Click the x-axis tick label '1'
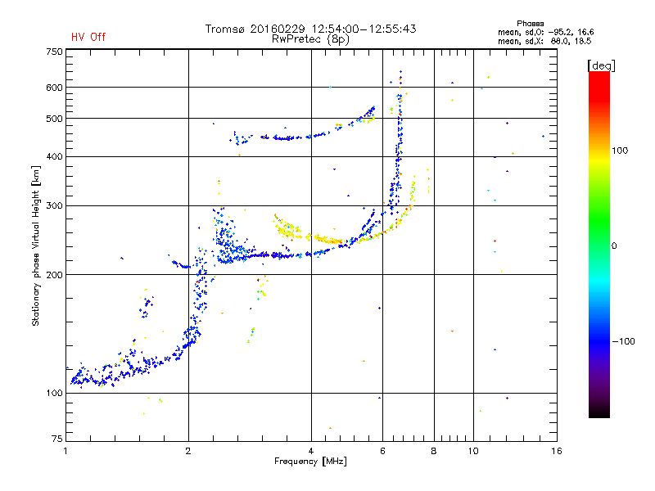 point(65,451)
